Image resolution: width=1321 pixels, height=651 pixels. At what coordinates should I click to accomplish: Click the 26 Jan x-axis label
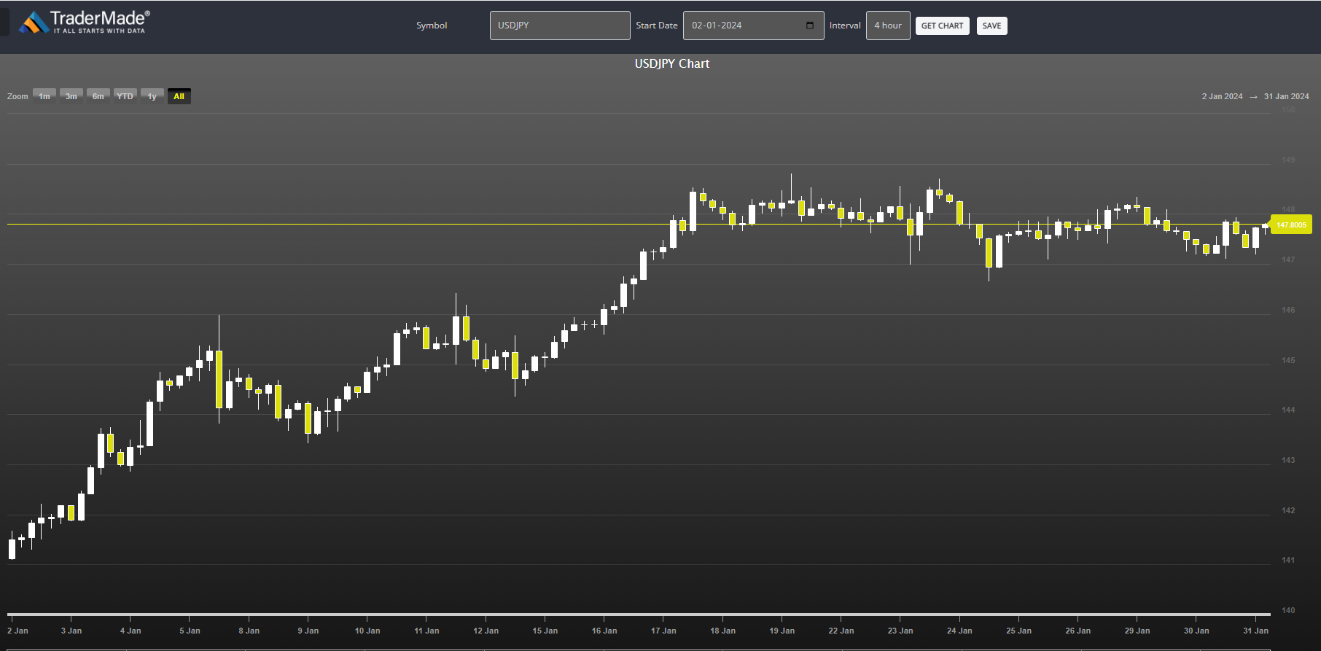[x=1078, y=631]
